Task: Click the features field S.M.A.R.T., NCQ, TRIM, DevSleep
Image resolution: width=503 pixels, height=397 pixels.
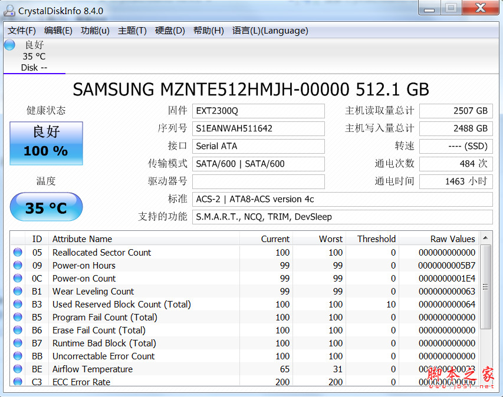Action: coord(342,217)
